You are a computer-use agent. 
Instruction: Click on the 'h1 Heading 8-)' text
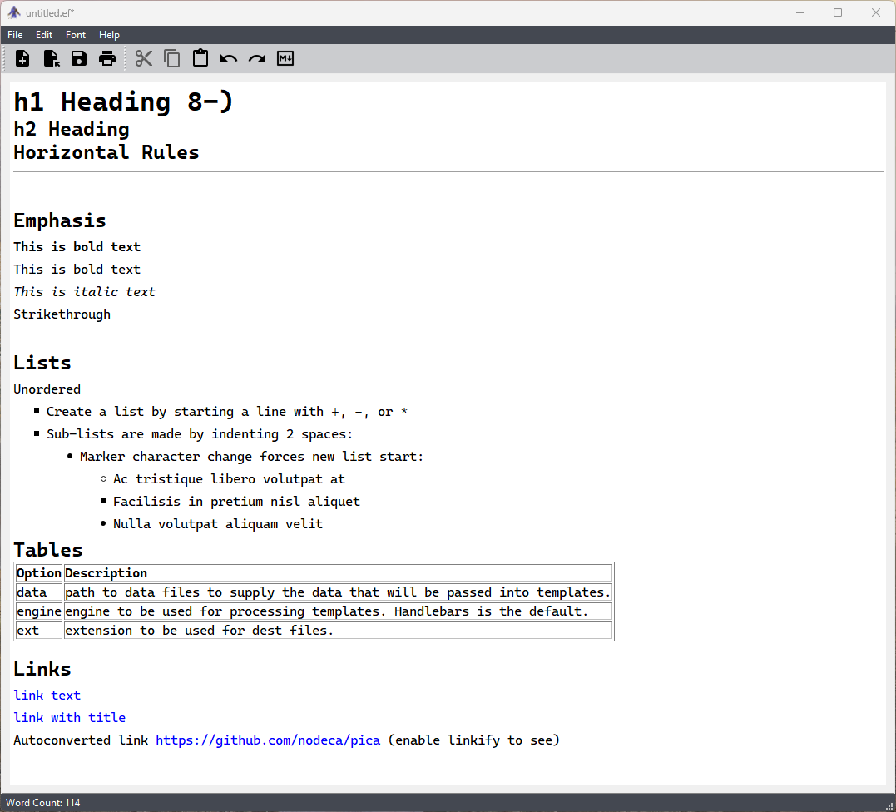pos(123,101)
